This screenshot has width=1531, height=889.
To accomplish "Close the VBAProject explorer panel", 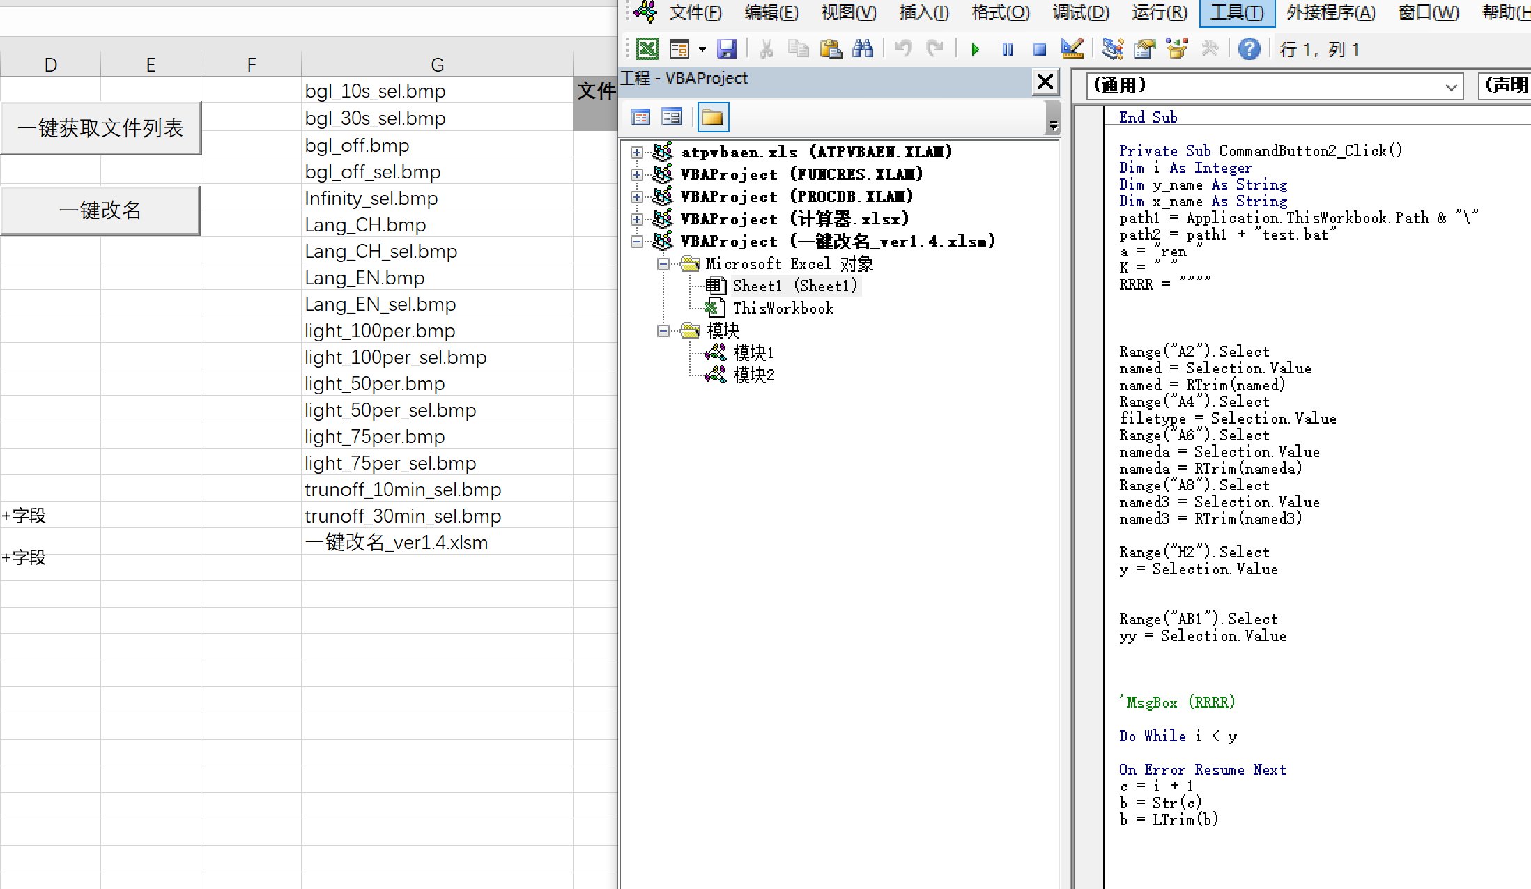I will tap(1045, 82).
